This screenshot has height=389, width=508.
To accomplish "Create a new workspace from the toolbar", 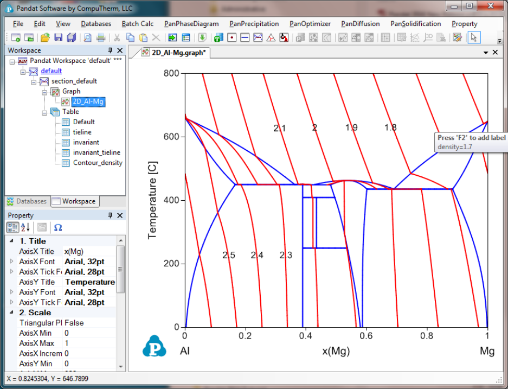I will pos(16,37).
